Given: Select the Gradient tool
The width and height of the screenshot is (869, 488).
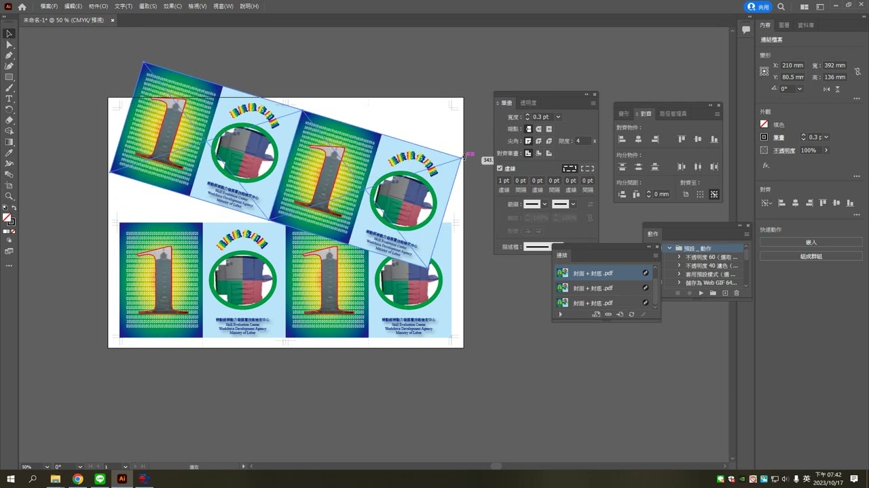Looking at the screenshot, I should click(x=10, y=142).
